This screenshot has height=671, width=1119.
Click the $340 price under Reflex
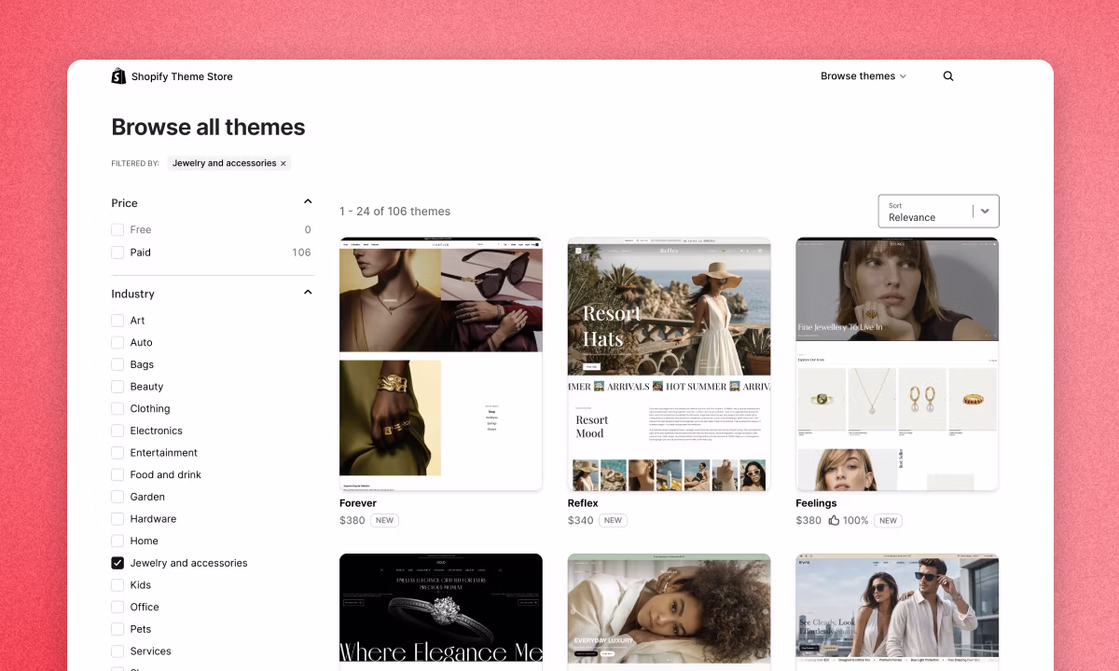(x=581, y=521)
